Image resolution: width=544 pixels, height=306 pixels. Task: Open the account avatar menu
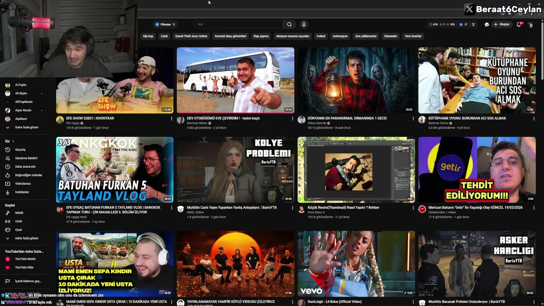tap(530, 25)
